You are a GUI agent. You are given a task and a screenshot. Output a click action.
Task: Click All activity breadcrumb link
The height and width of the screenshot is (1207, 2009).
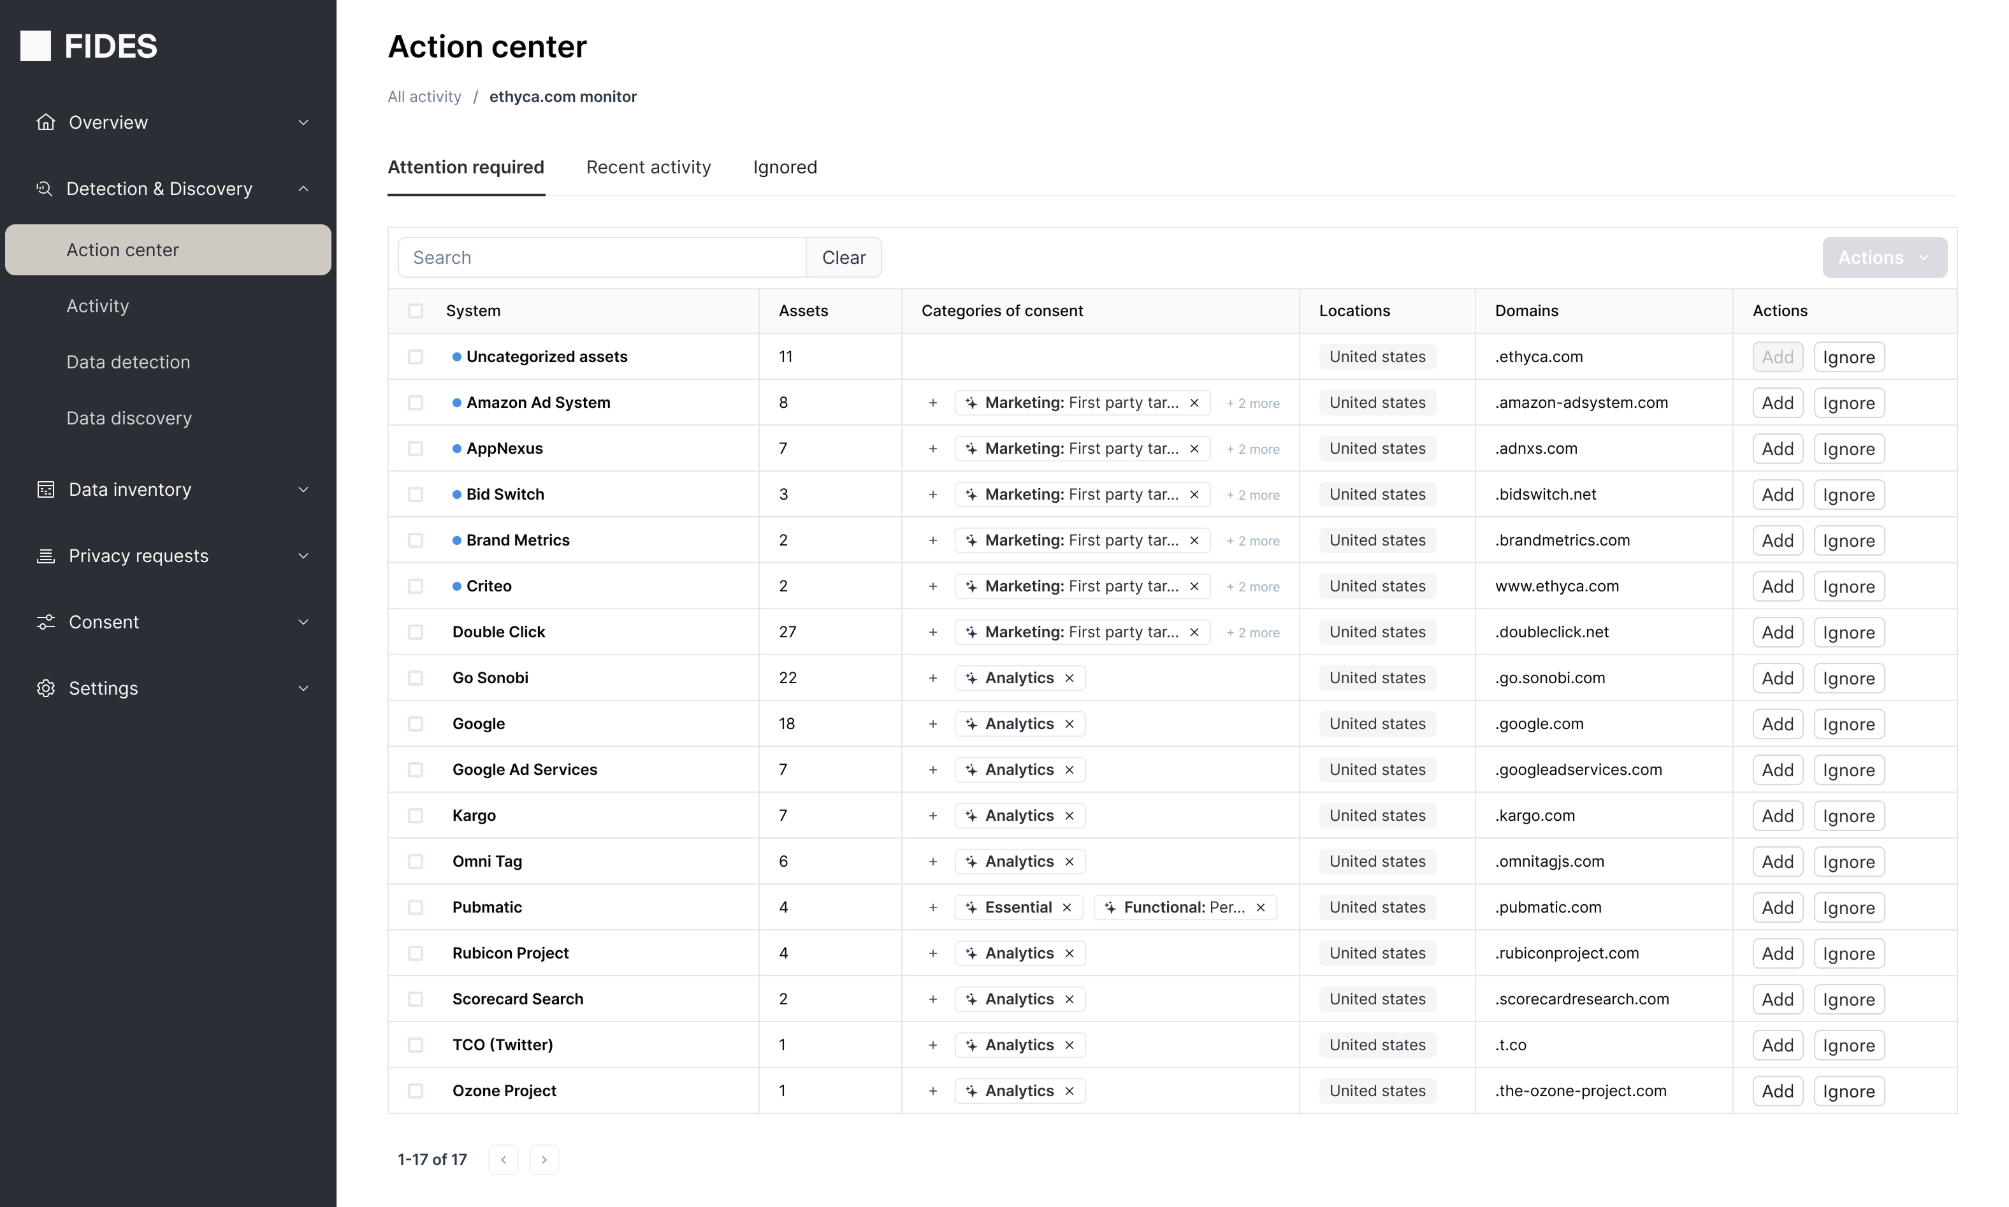[x=424, y=97]
